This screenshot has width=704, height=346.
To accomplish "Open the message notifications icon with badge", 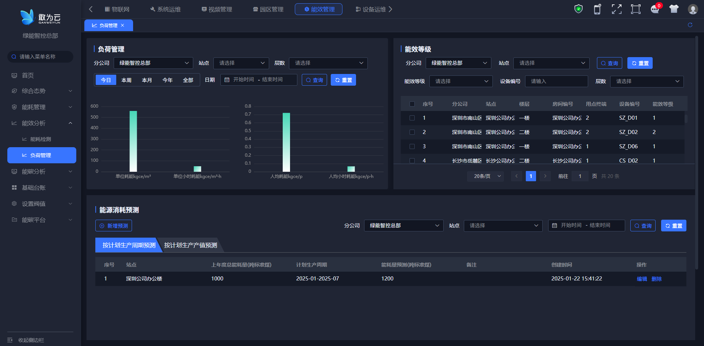I will [x=655, y=9].
